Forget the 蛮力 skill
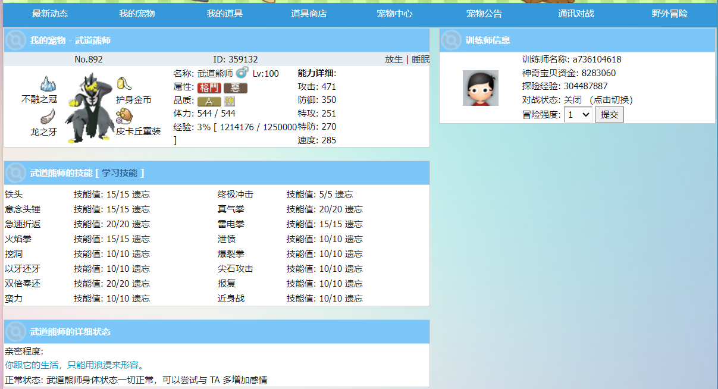Viewport: 718px width, 389px height. click(141, 299)
